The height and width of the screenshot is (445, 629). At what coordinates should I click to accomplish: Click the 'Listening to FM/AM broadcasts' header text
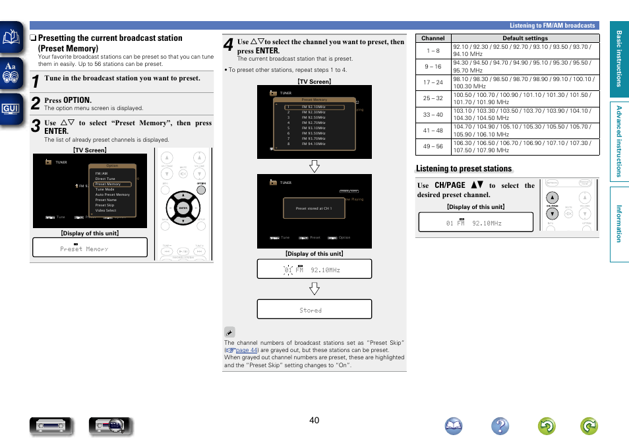[x=553, y=25]
